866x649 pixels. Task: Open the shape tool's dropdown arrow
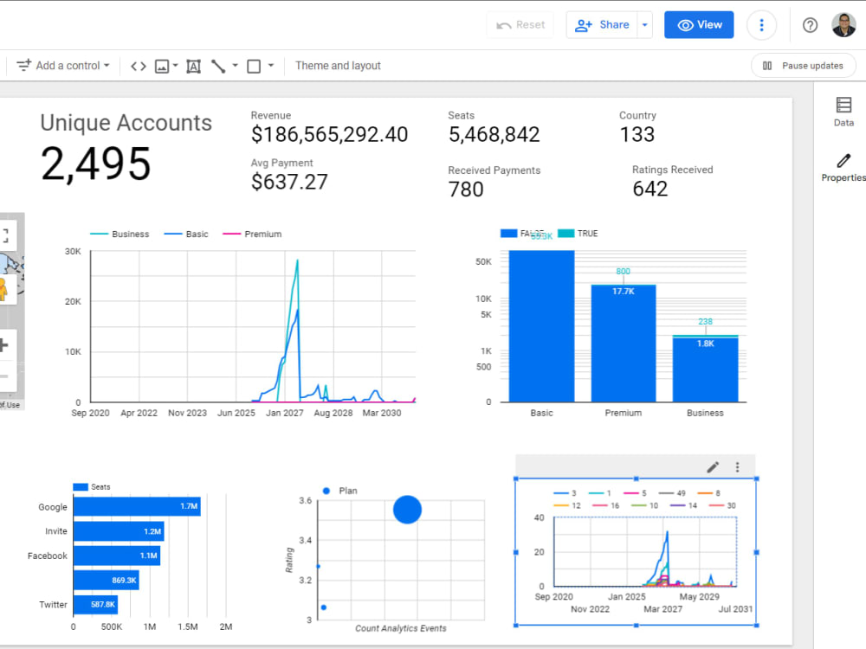pyautogui.click(x=269, y=66)
